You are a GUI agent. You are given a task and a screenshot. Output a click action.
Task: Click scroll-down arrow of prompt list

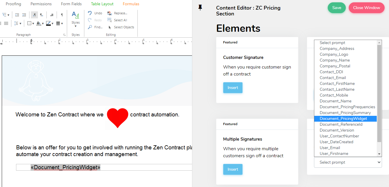379,154
